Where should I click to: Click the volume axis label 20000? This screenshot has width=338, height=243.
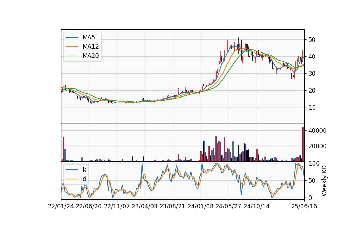tap(317, 146)
